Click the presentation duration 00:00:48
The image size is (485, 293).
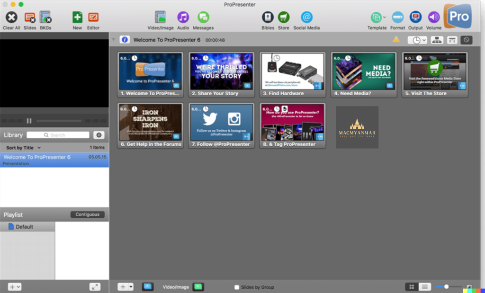[215, 40]
